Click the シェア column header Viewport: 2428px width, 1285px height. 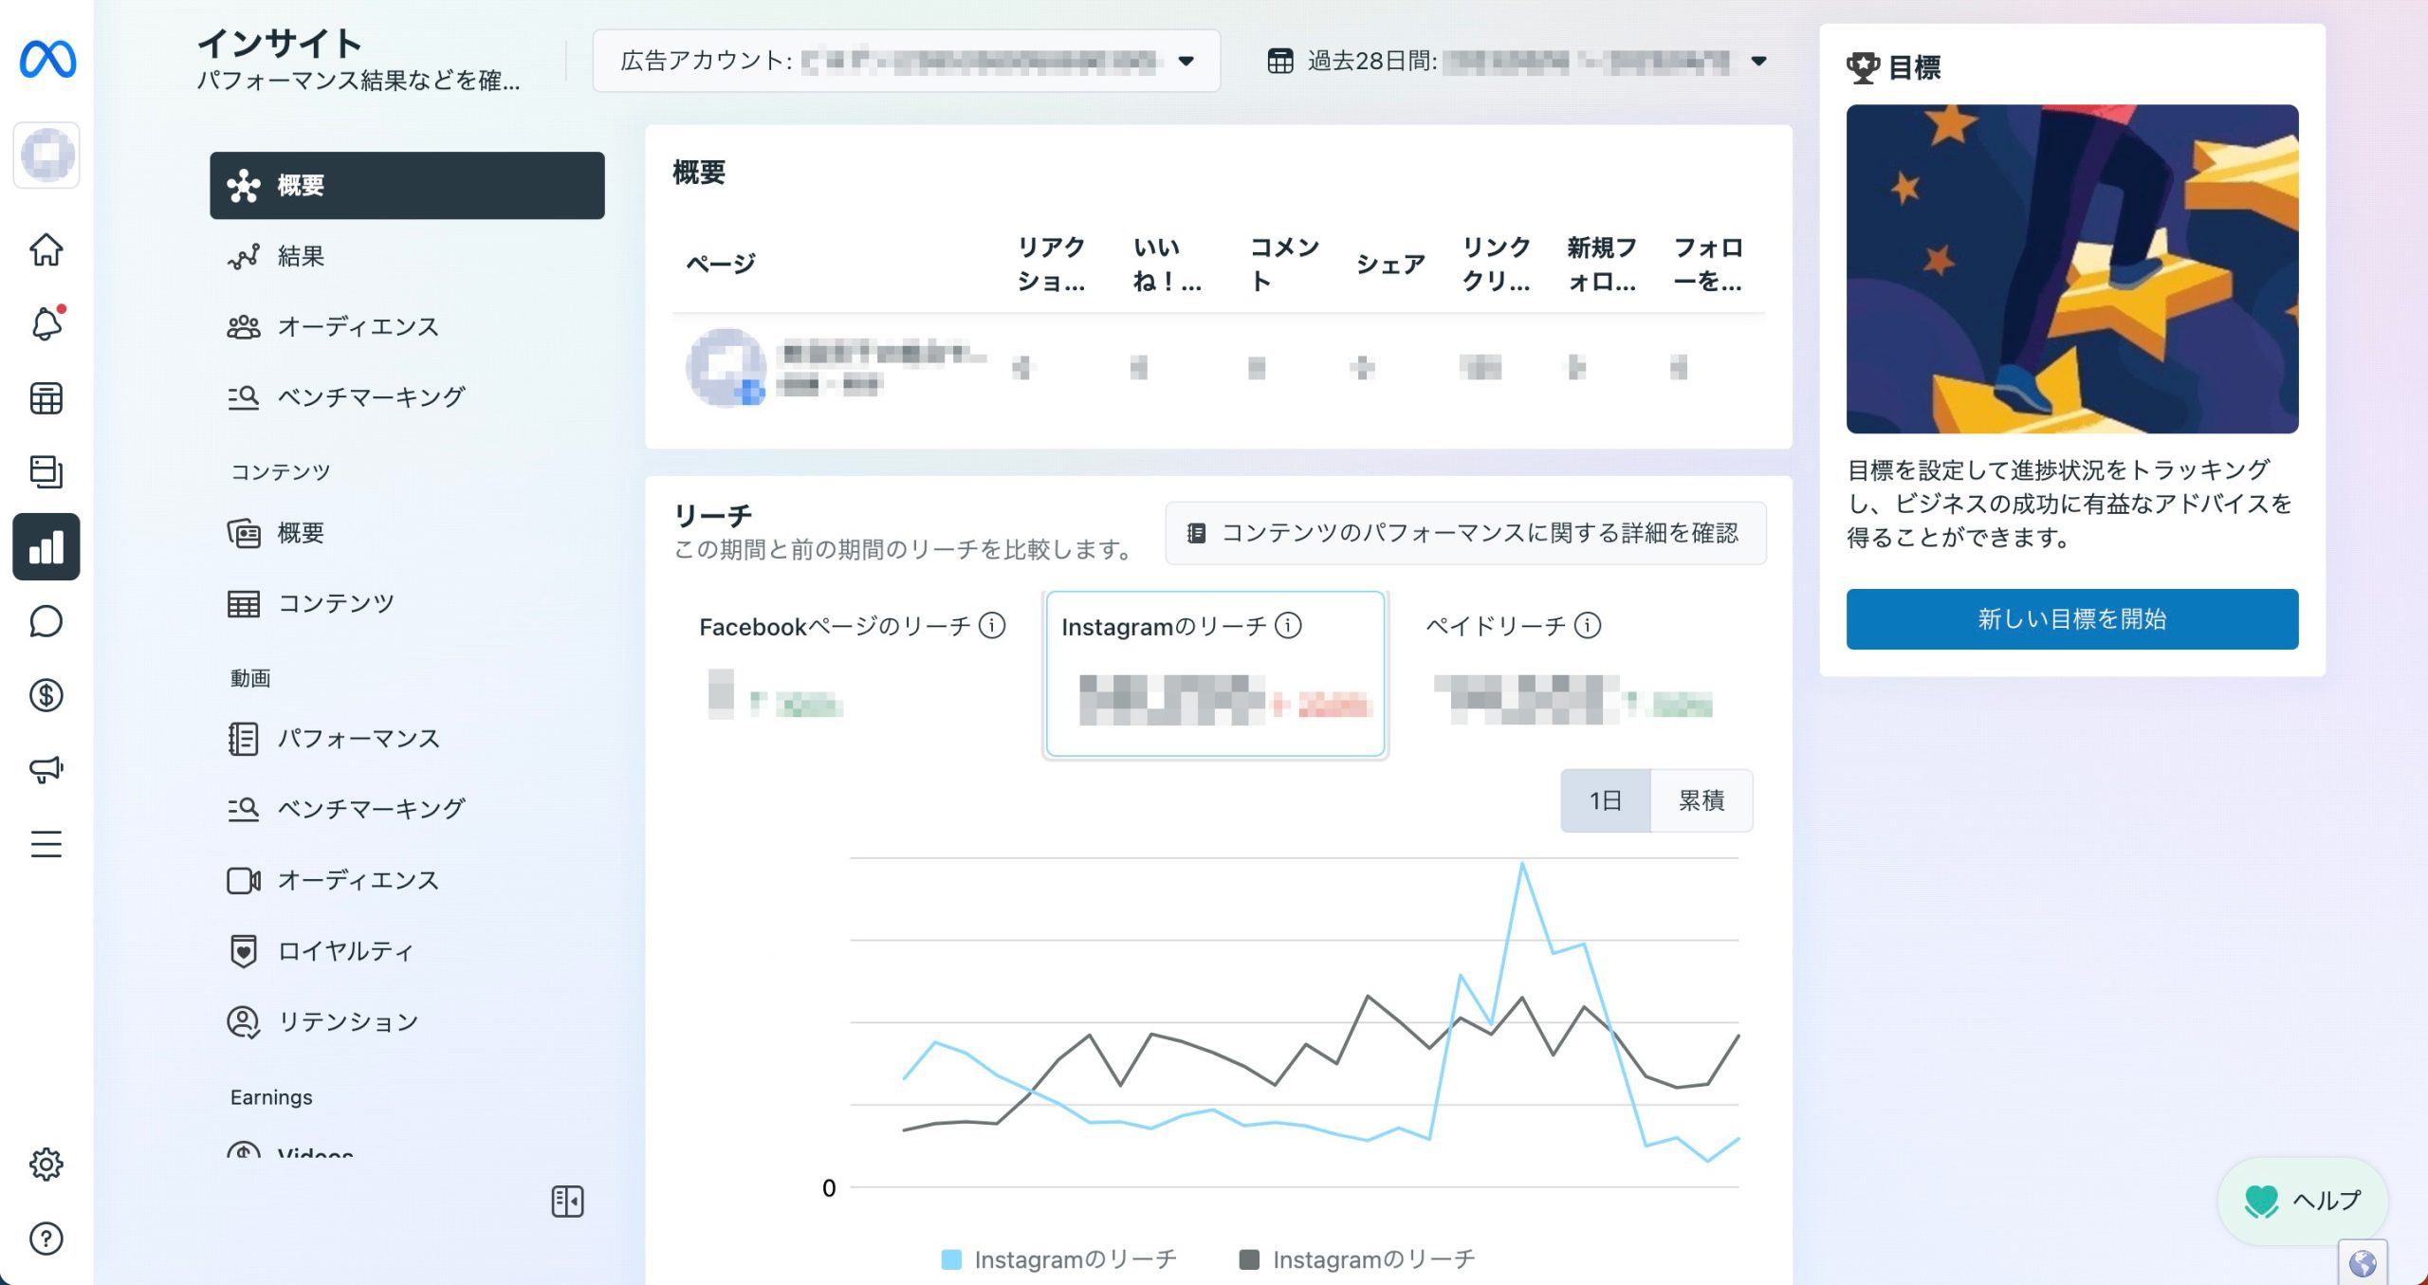point(1390,264)
